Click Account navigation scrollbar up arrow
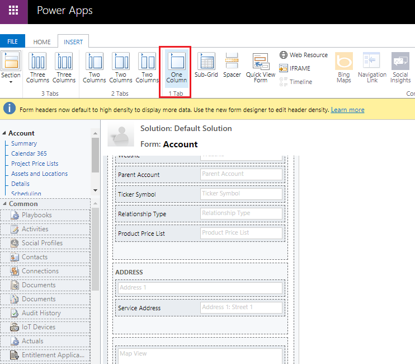The height and width of the screenshot is (364, 415). [x=95, y=133]
